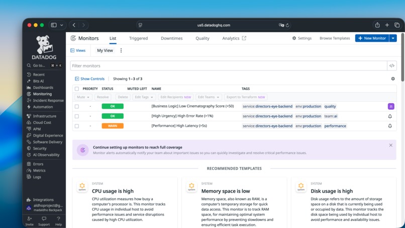Click the Safari address bar
The height and width of the screenshot is (228, 405).
(x=214, y=25)
